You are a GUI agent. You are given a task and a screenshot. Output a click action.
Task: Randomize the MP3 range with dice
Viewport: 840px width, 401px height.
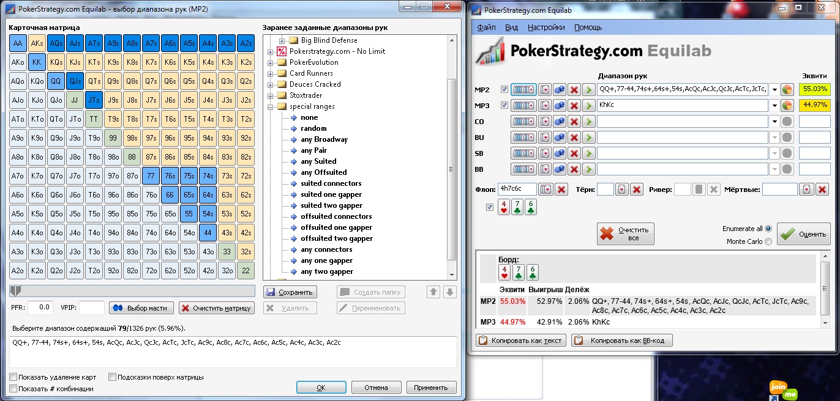click(560, 105)
